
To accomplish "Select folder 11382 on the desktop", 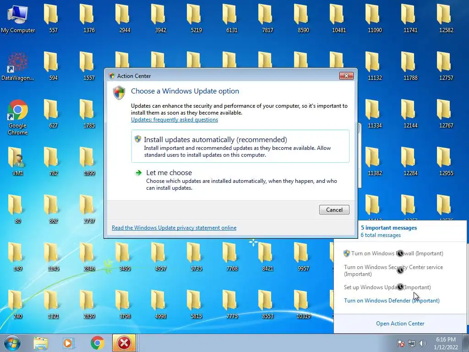I will (375, 162).
